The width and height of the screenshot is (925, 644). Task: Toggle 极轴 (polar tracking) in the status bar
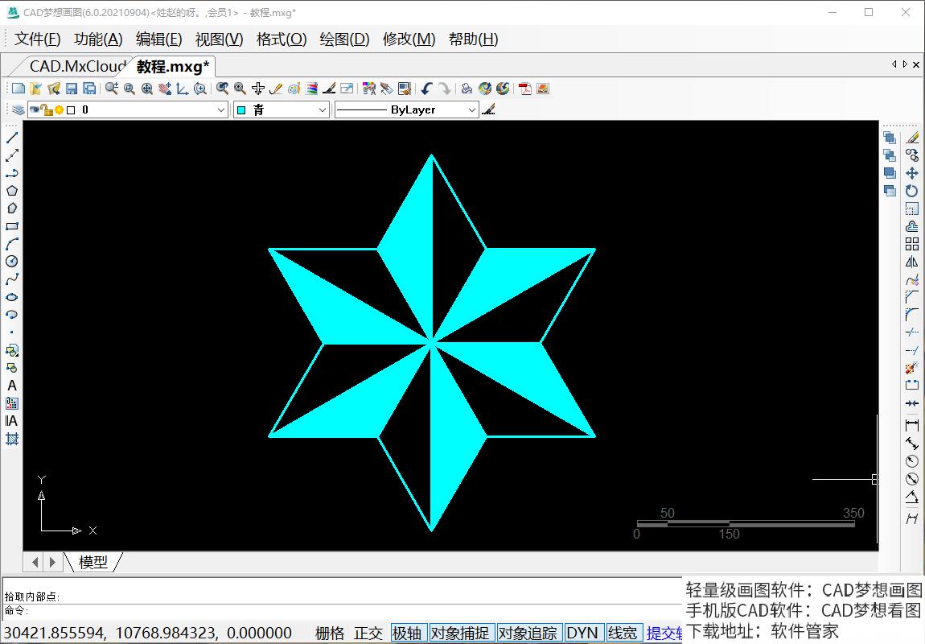(409, 633)
